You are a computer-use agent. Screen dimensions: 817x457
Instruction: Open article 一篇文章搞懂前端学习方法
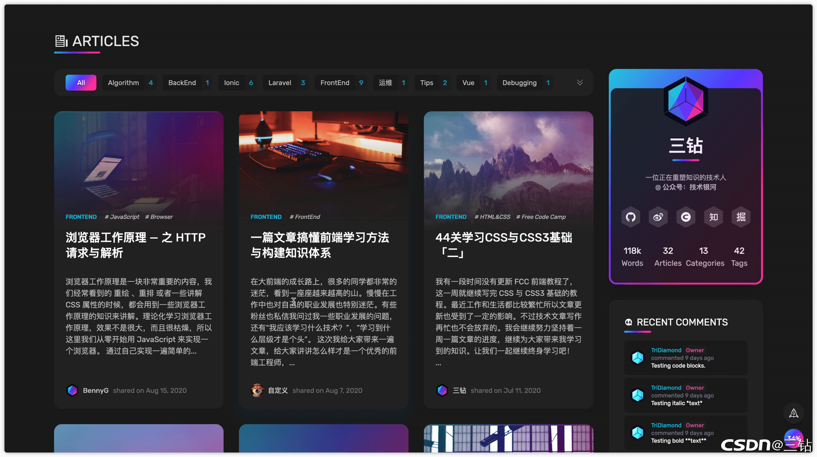click(320, 245)
